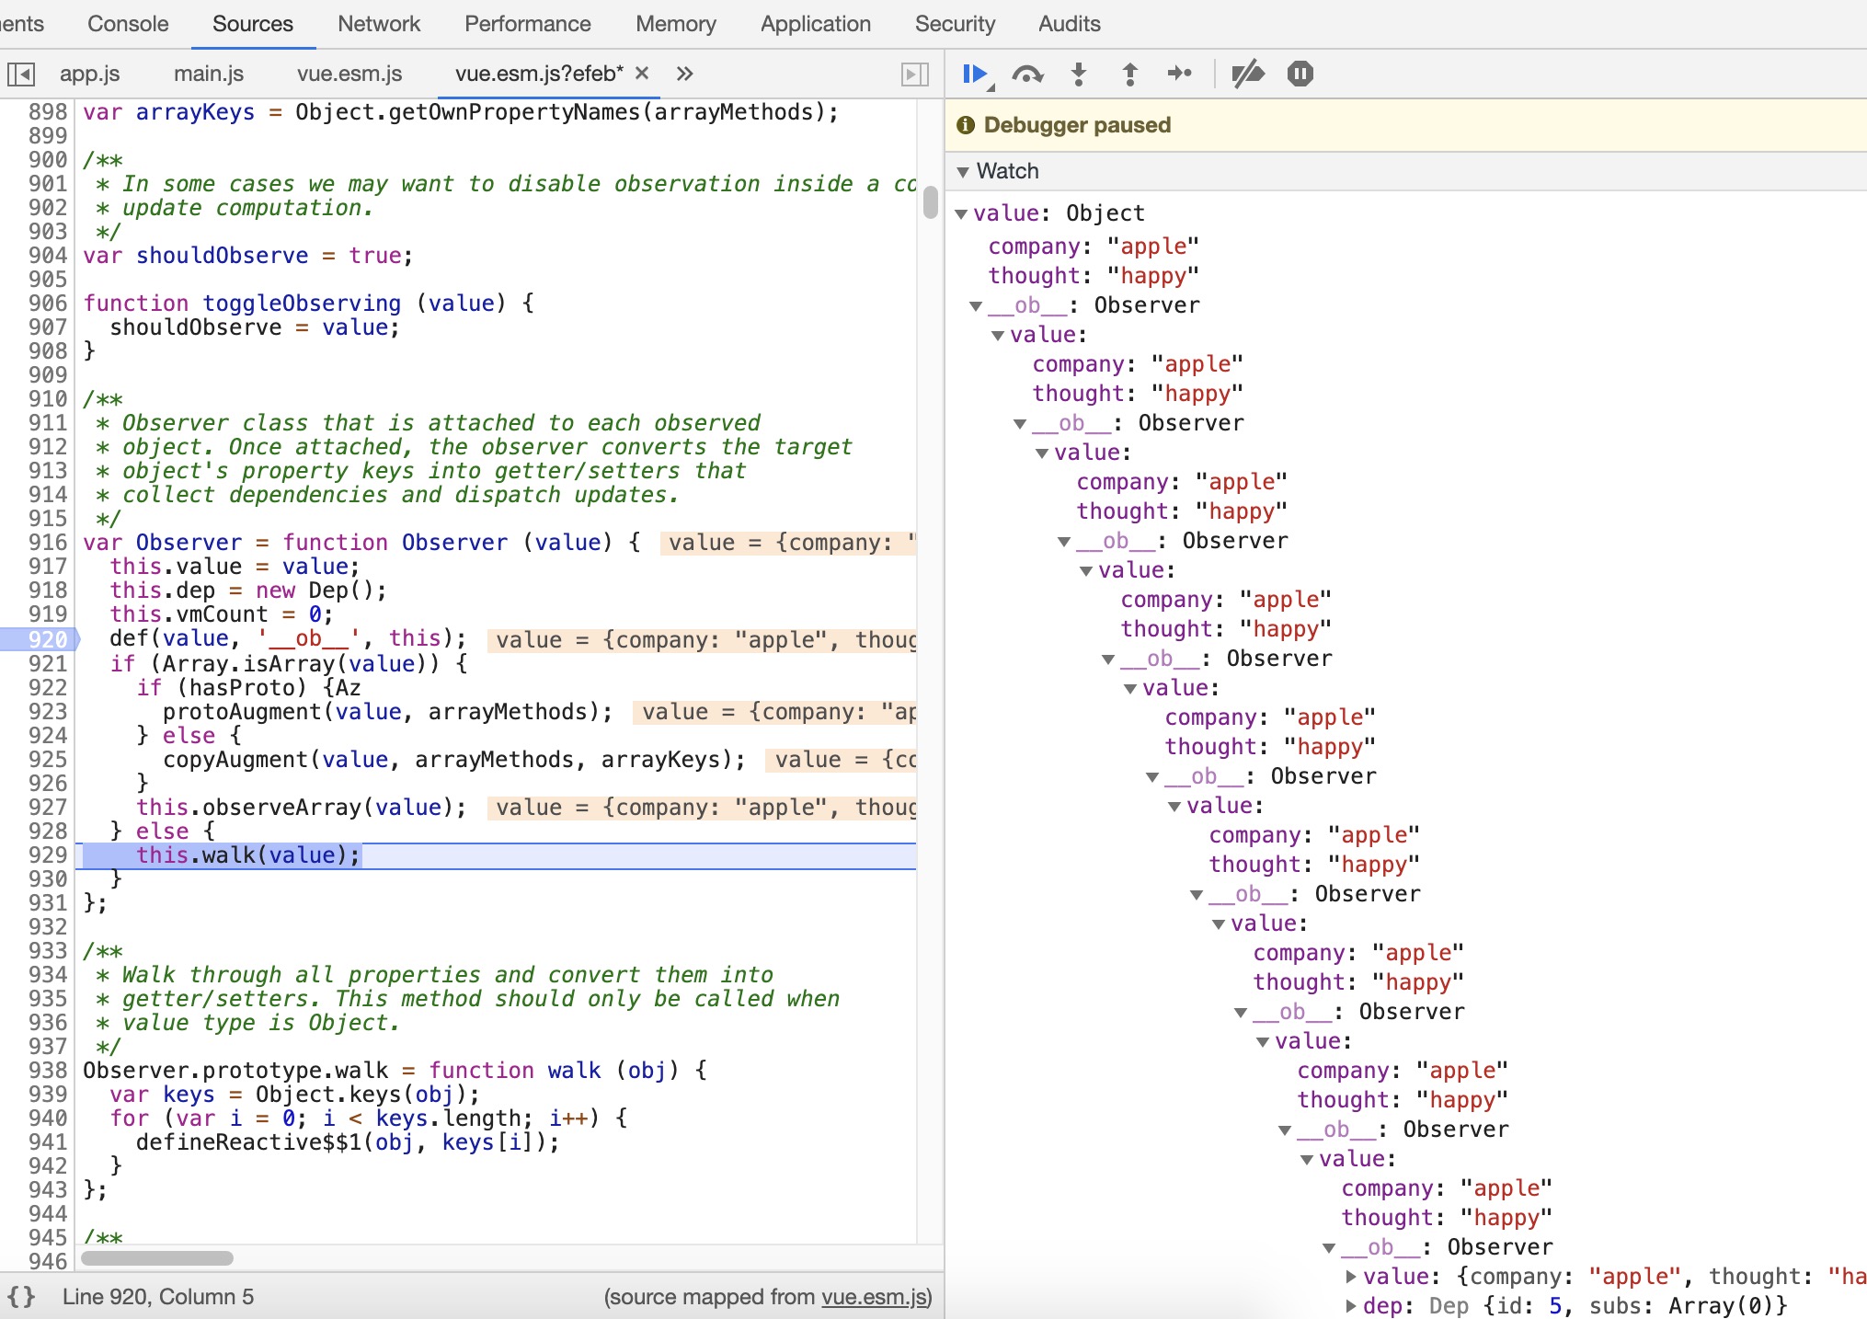Click the Debugger paused banner

1405,125
